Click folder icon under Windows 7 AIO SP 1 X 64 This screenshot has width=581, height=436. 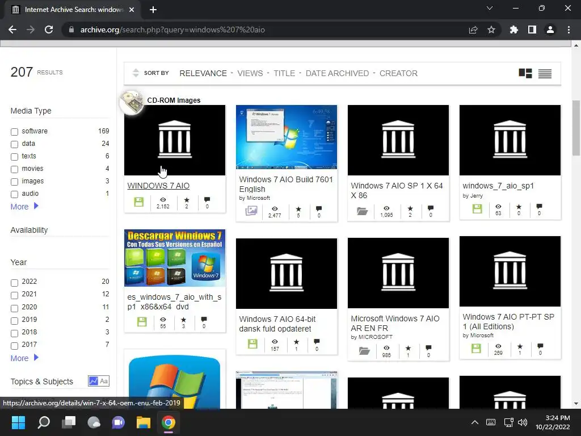362,211
